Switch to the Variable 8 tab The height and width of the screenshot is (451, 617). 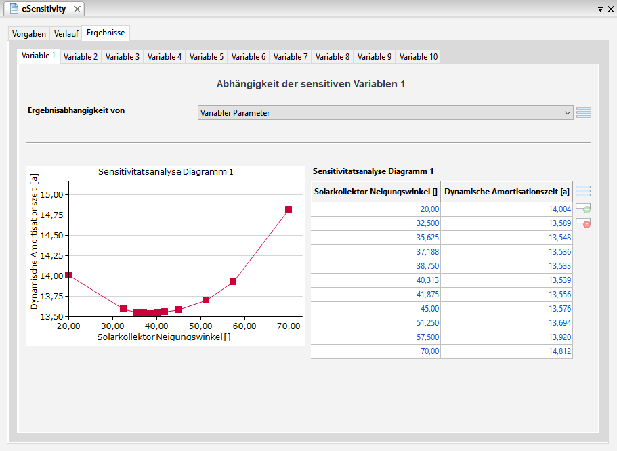333,57
